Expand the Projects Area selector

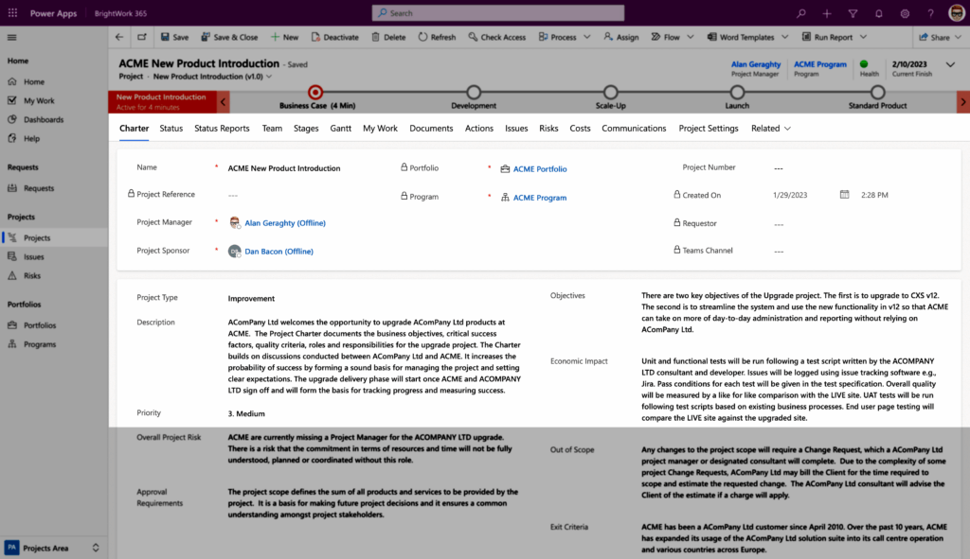tap(94, 547)
